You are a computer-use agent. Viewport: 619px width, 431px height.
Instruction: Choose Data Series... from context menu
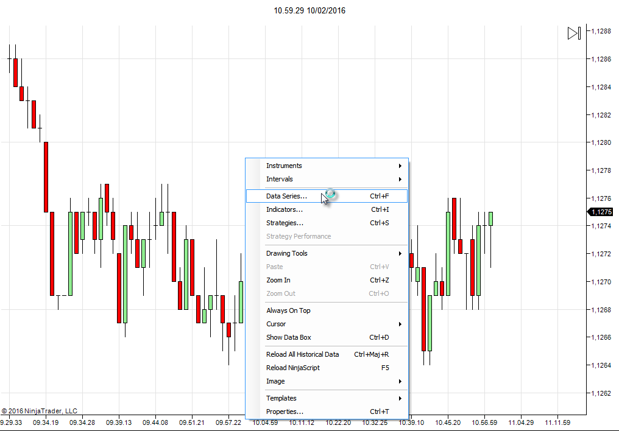pos(327,196)
